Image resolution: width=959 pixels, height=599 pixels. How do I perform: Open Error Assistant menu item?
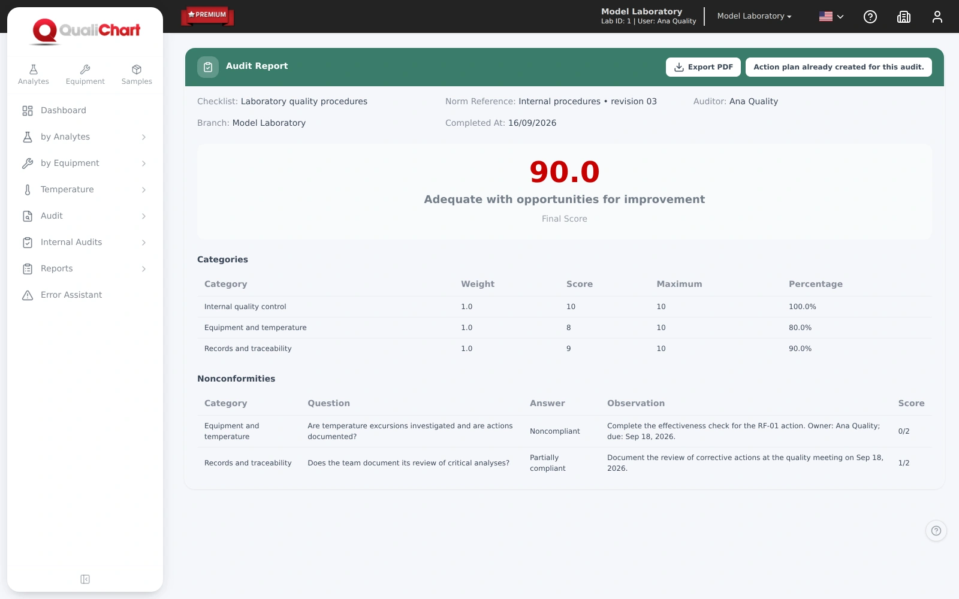pos(85,295)
